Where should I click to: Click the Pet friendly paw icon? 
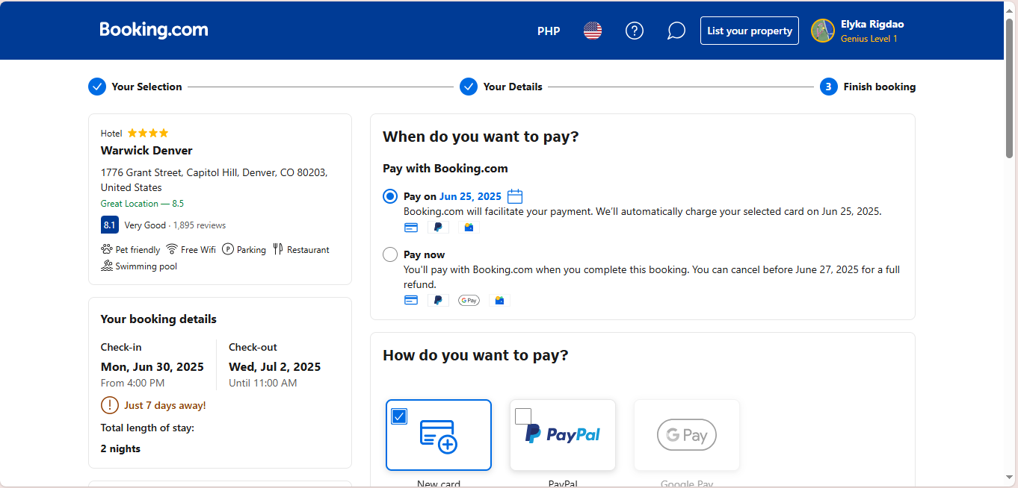pyautogui.click(x=107, y=249)
